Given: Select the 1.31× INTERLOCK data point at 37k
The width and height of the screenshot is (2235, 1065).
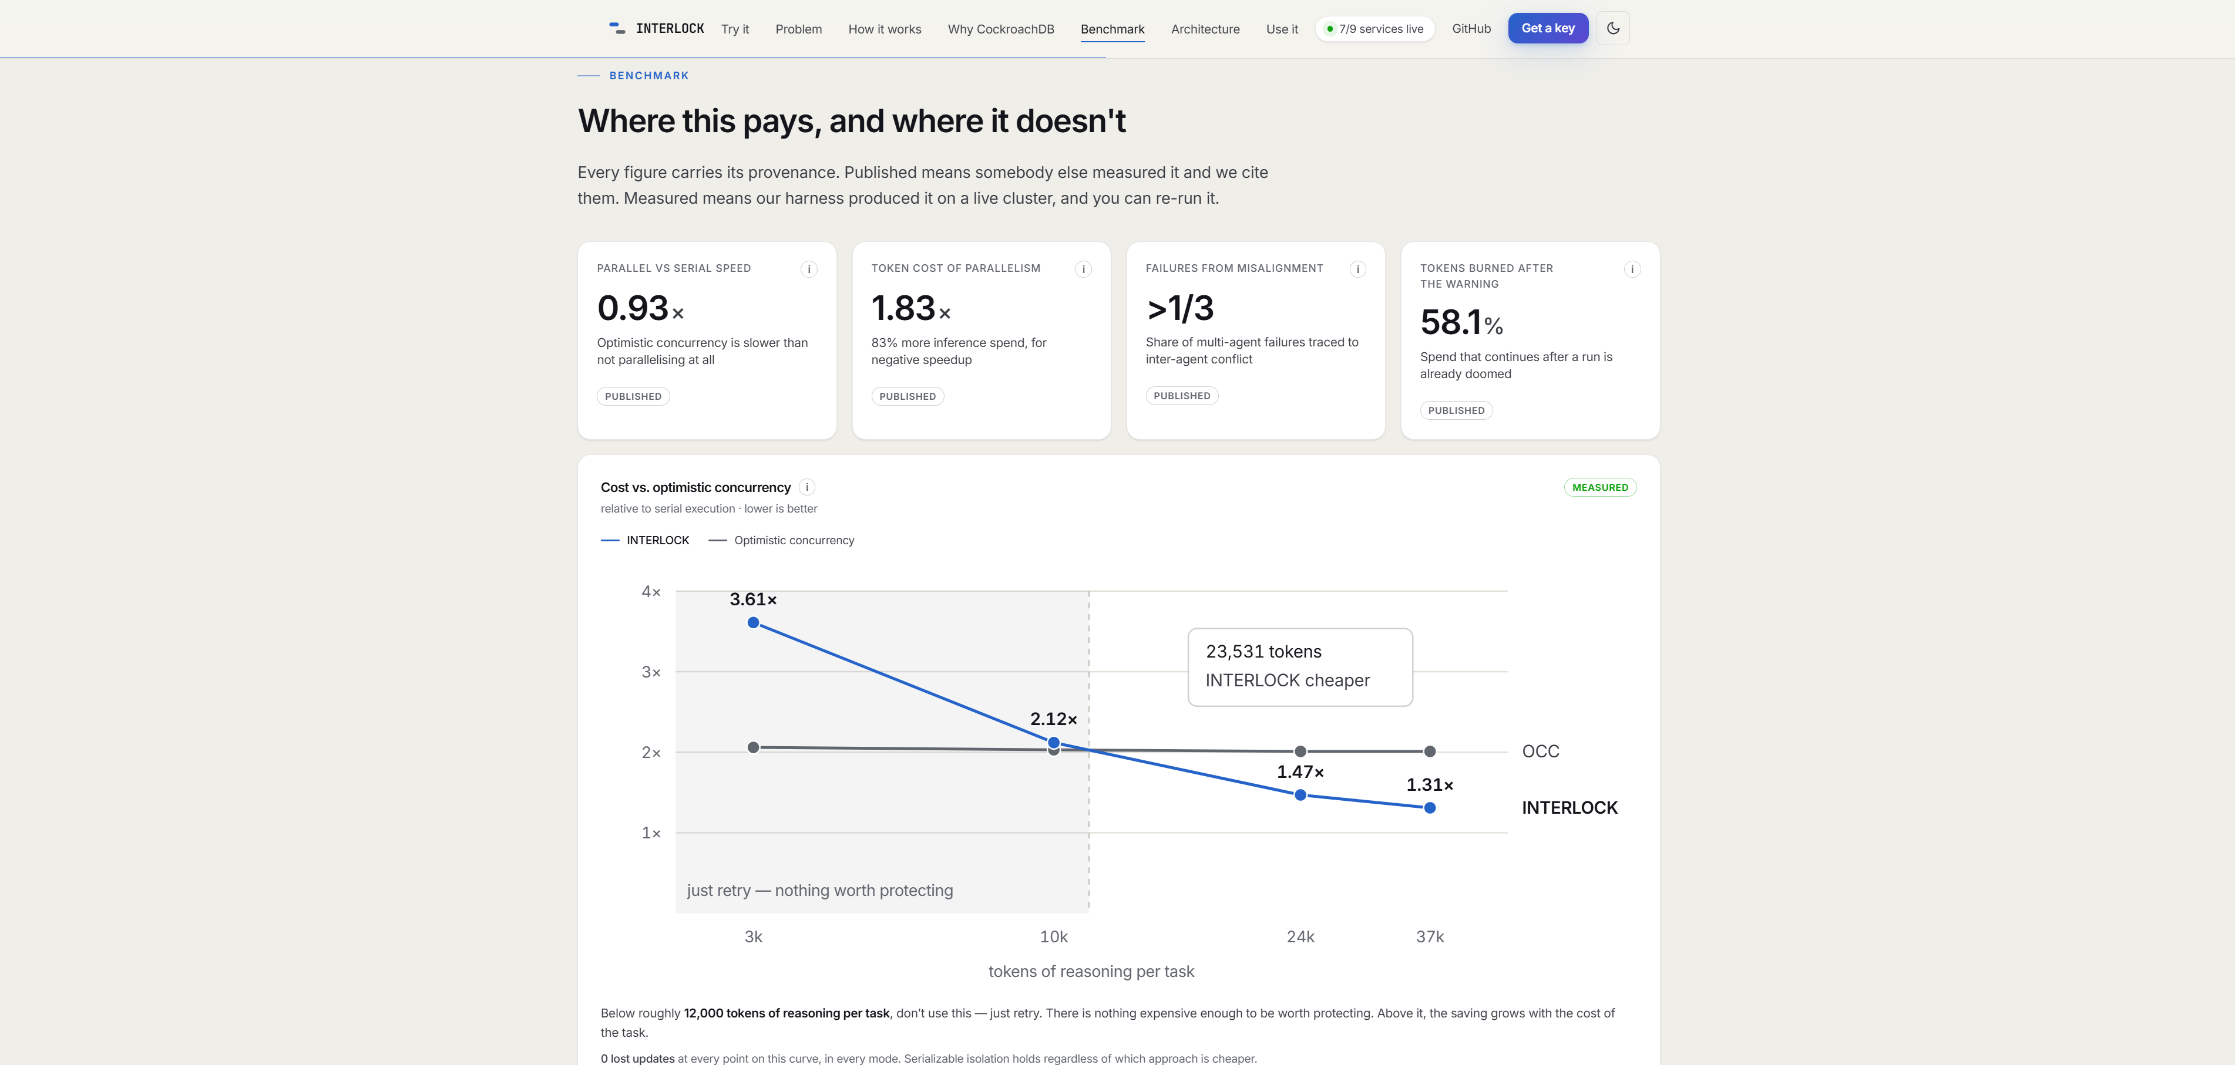Looking at the screenshot, I should pyautogui.click(x=1430, y=808).
